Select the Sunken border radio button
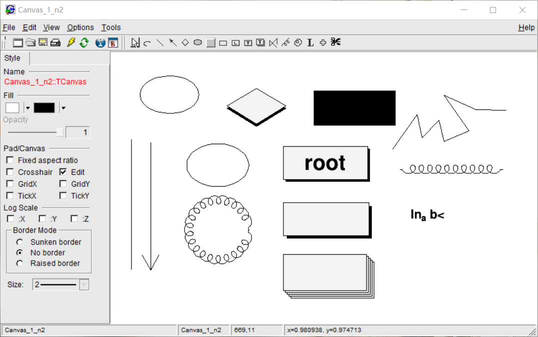Viewport: 538px width, 337px height. coord(19,242)
